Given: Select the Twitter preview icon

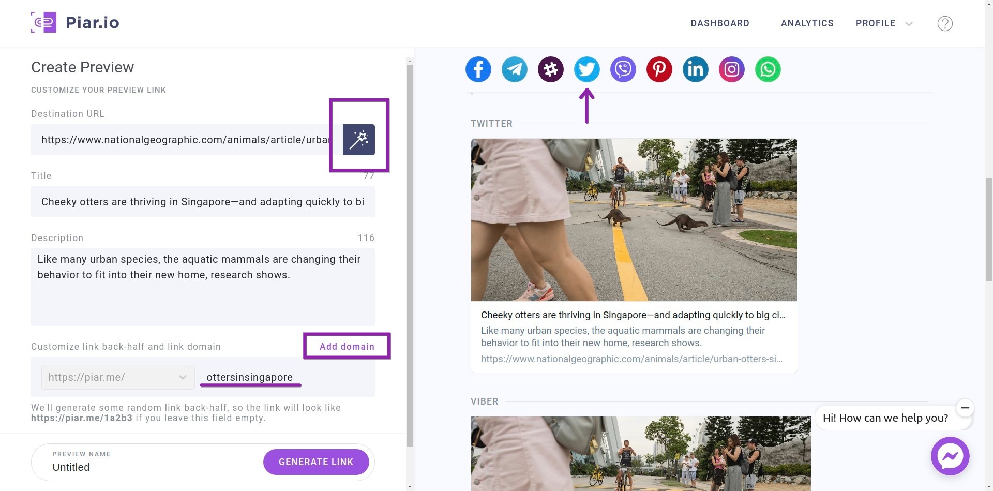Looking at the screenshot, I should (586, 69).
